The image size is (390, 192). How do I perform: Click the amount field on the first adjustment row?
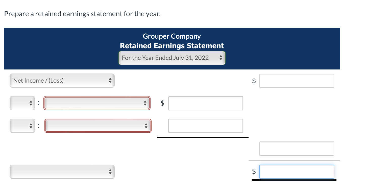(205, 103)
